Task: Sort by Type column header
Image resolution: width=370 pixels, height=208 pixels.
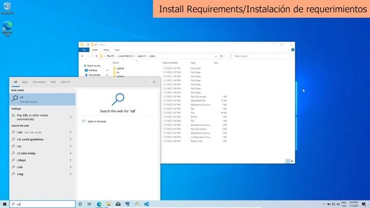Action: pos(193,63)
